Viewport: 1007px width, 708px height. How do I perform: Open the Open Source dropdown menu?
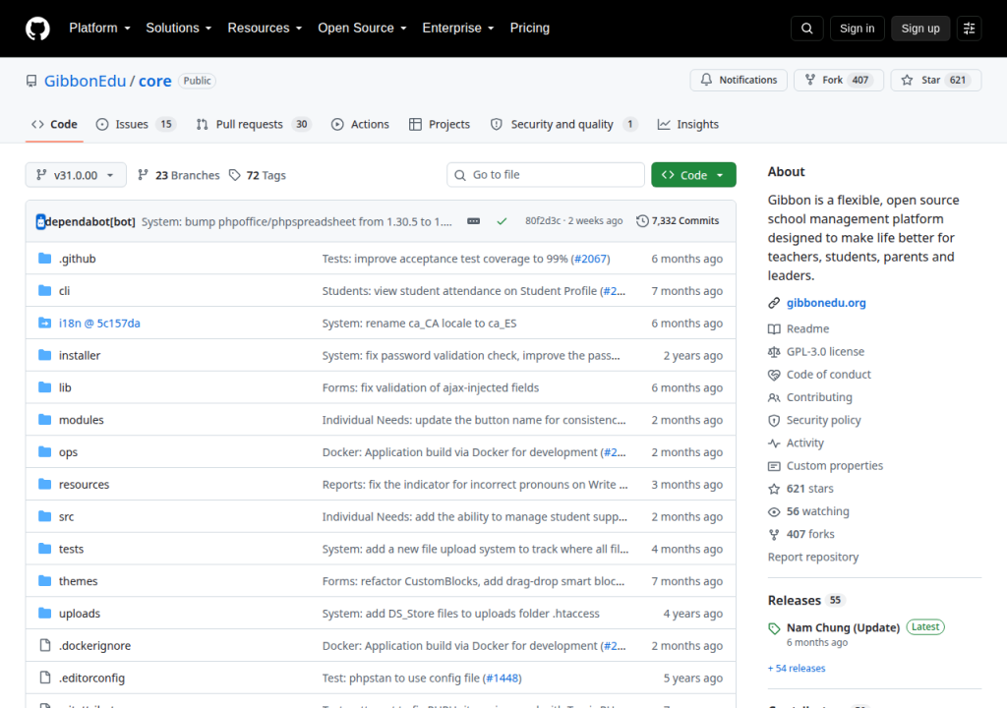tap(362, 29)
